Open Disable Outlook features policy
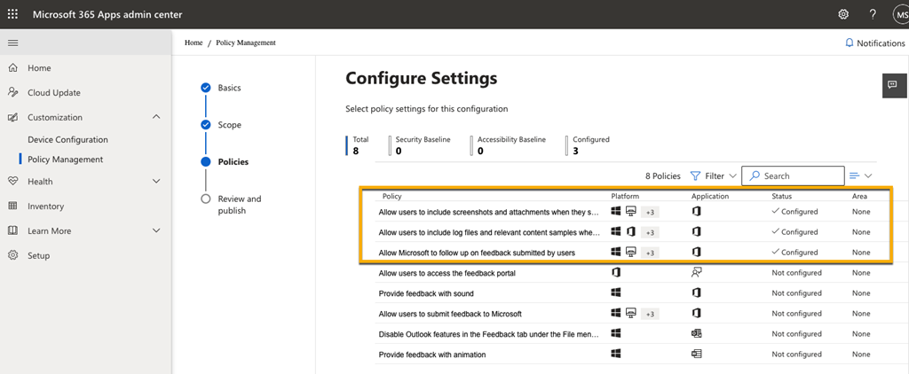The width and height of the screenshot is (909, 374). pos(488,334)
